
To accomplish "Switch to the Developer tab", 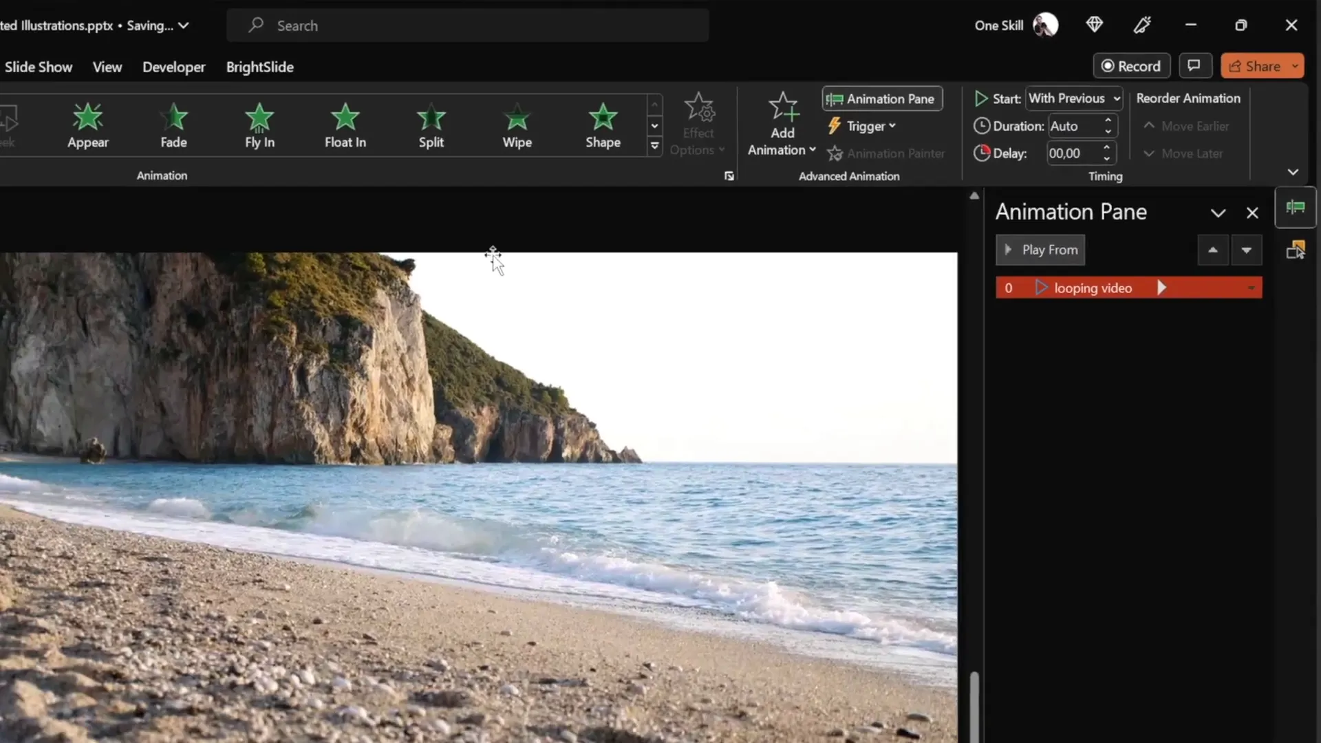I will click(173, 67).
